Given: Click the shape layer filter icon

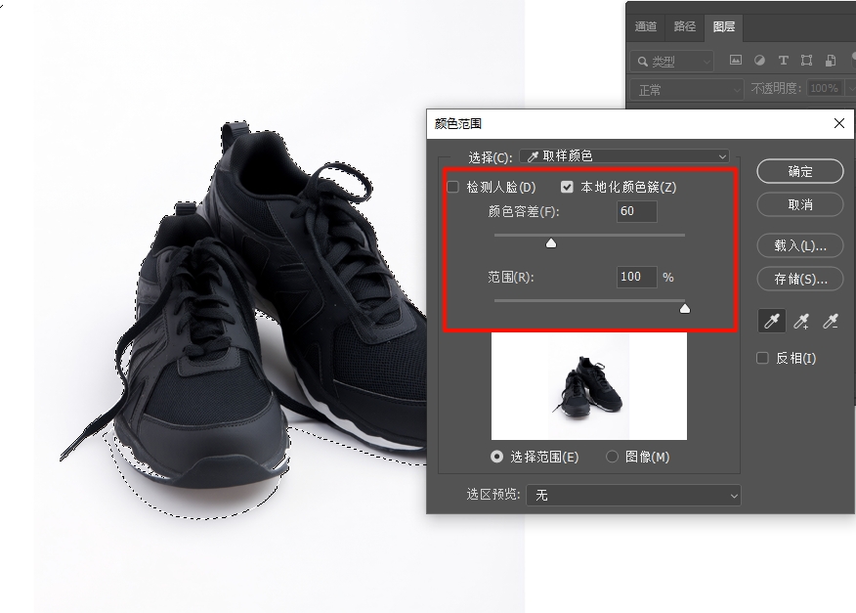Looking at the screenshot, I should tap(807, 61).
